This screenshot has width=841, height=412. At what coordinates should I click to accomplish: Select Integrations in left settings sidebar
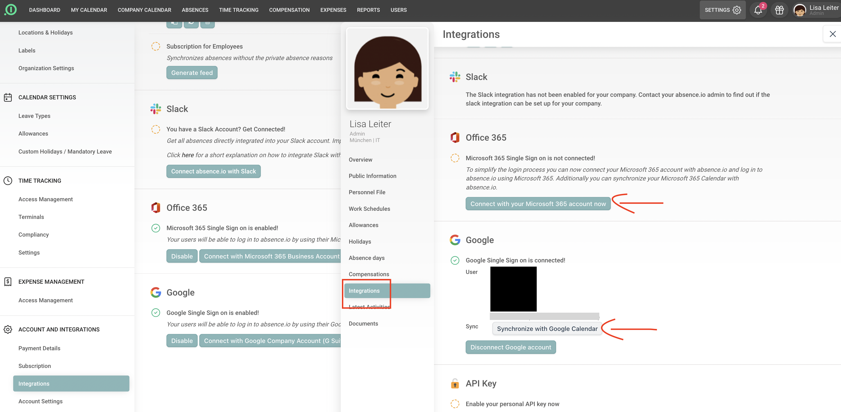pos(71,383)
